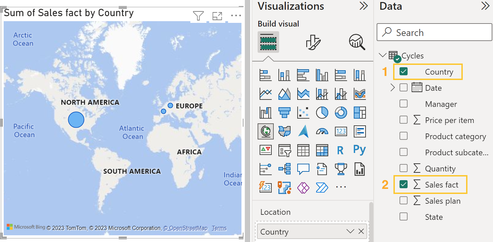Screen dimensions: 493x242
Task: Click the Search field in Data pane
Action: pyautogui.click(x=434, y=33)
